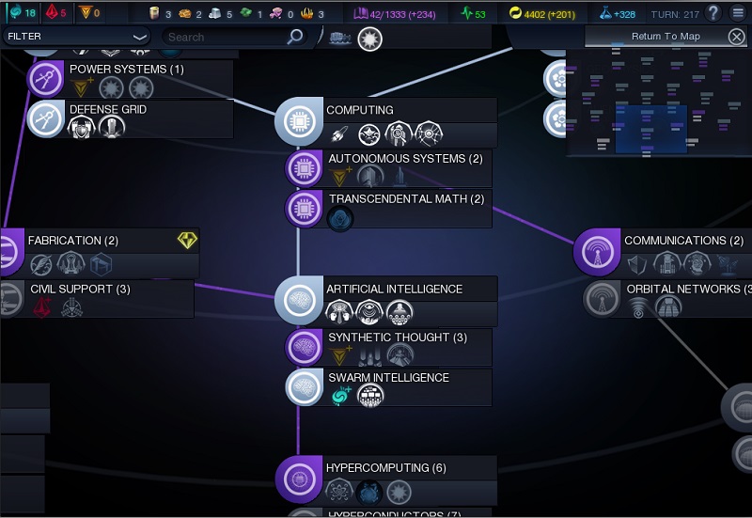The image size is (752, 518).
Task: Click the health 53 indicator
Action: 473,14
